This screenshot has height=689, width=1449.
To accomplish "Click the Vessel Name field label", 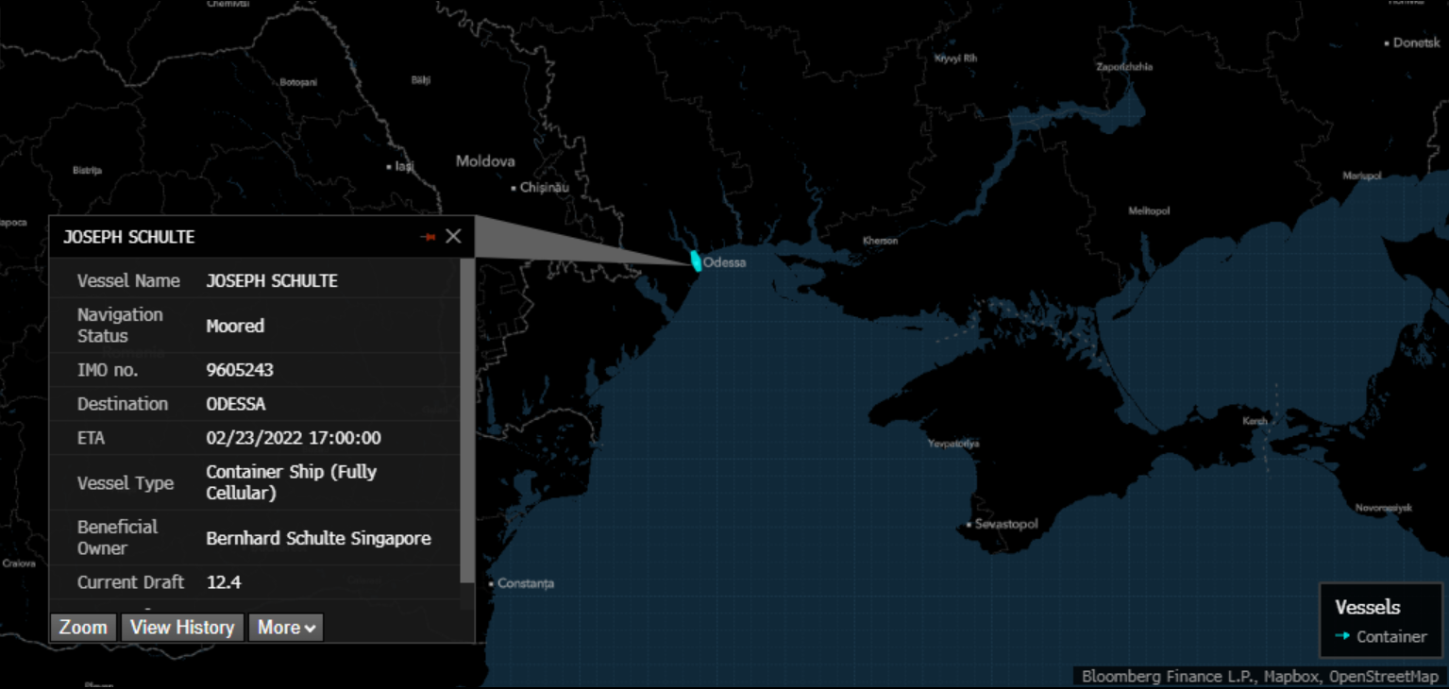I will tap(128, 281).
